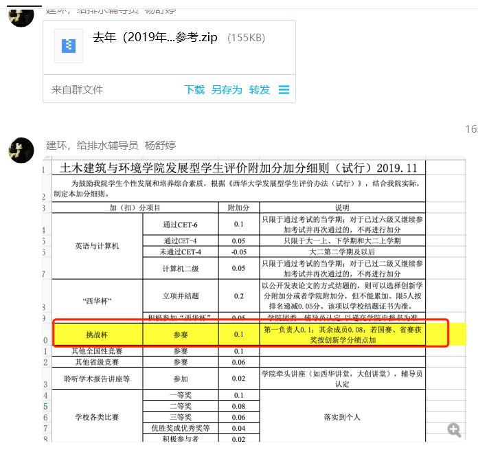Image resolution: width=478 pixels, height=459 pixels.
Task: Click the blue zip file icon
Action: [69, 46]
